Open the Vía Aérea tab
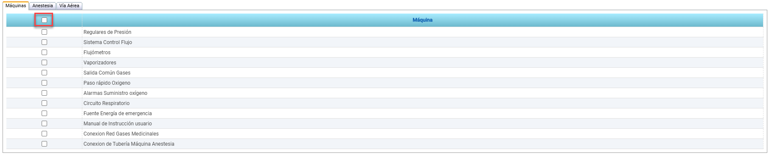Viewport: 769px width, 155px height. pyautogui.click(x=69, y=6)
